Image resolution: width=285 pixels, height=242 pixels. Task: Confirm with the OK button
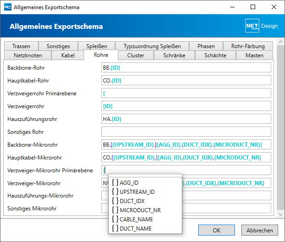tap(217, 230)
